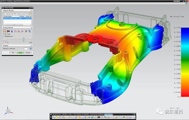
Task: Select the blue injection nozzle result icon
Action: 12,31
